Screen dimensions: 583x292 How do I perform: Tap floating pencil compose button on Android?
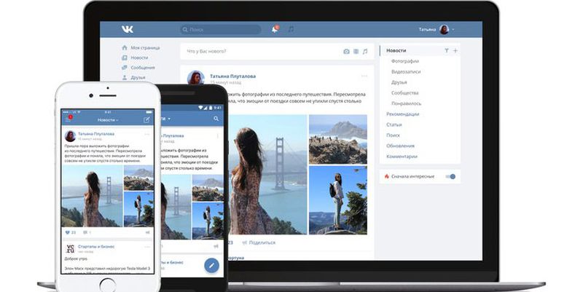(211, 265)
